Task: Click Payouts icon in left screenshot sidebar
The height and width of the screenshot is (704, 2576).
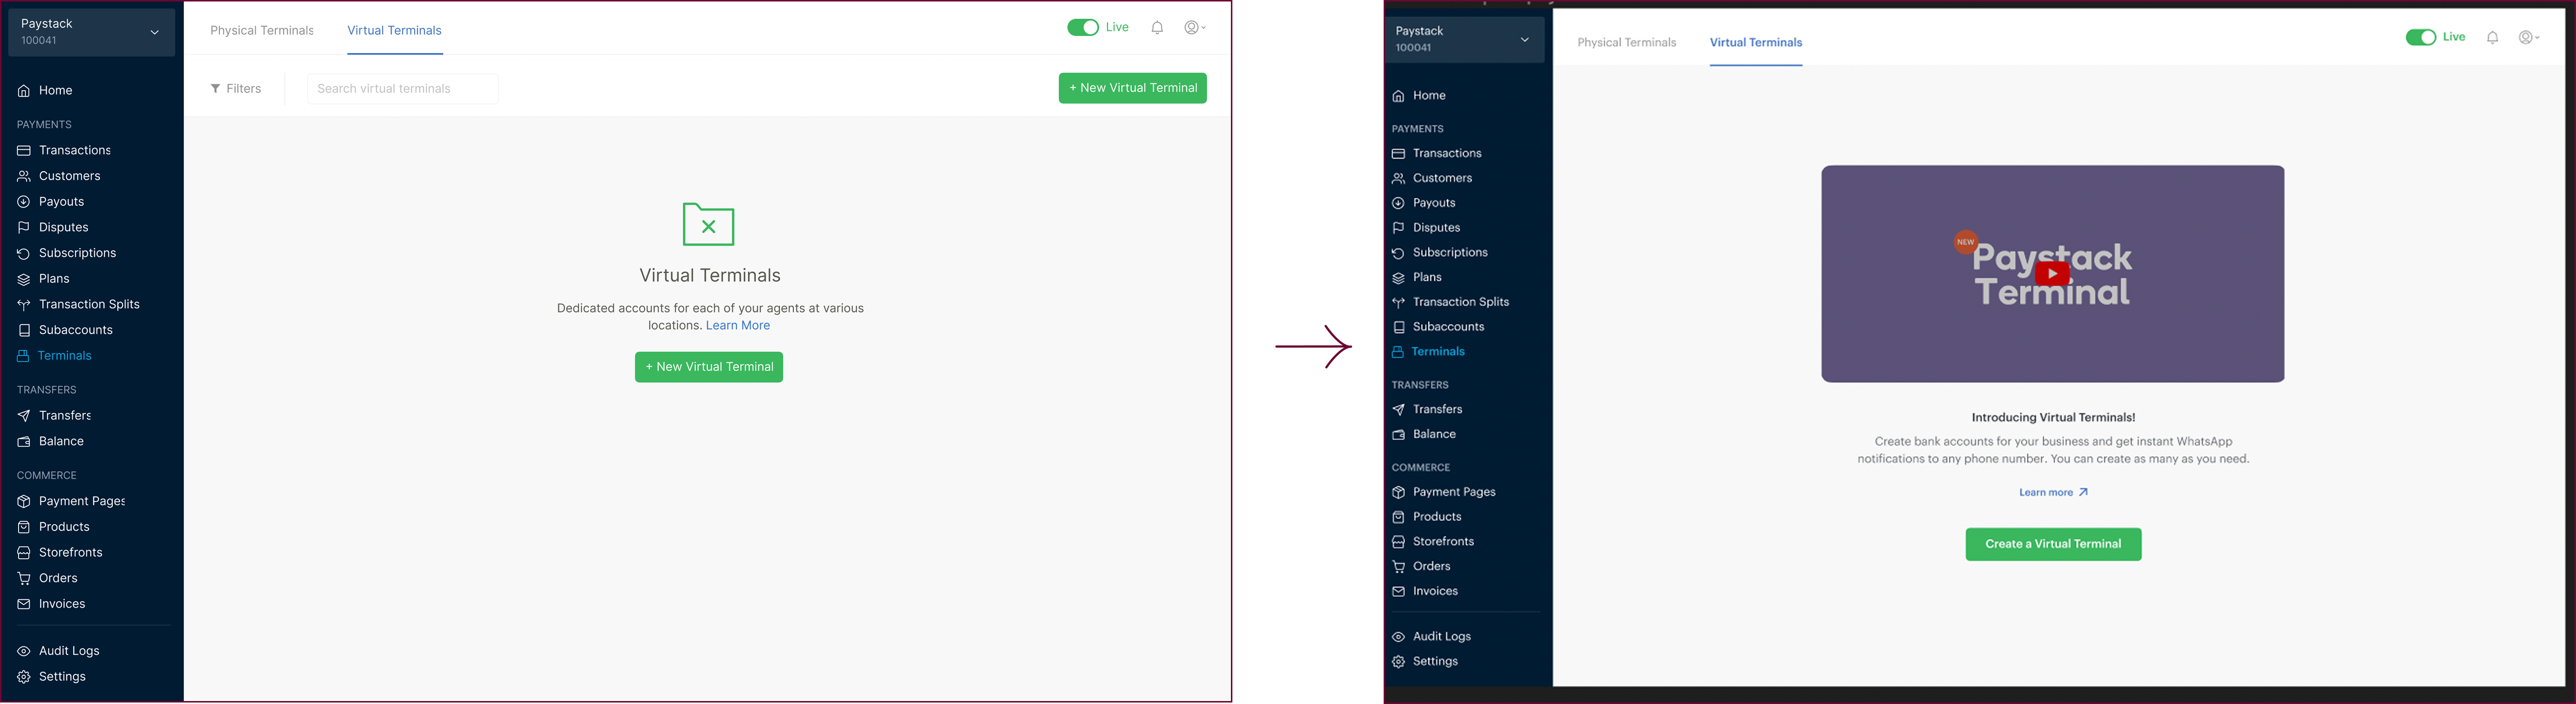Action: pyautogui.click(x=24, y=202)
